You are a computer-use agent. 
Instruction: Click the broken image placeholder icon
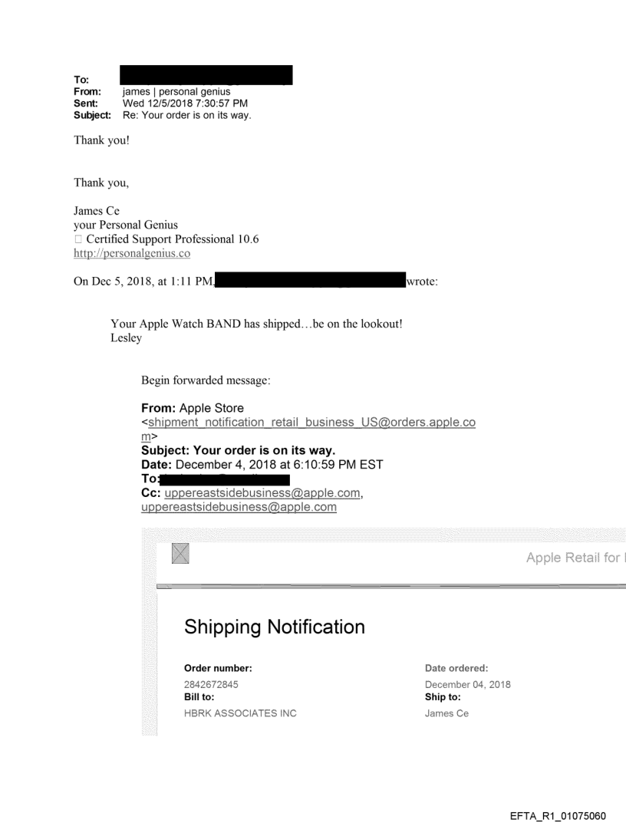click(181, 553)
